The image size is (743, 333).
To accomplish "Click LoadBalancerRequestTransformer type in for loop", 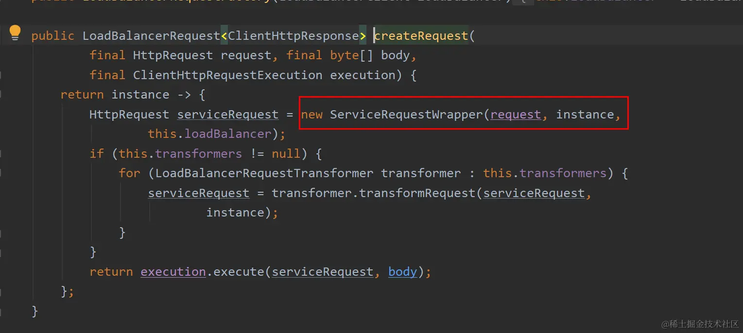I will [264, 173].
